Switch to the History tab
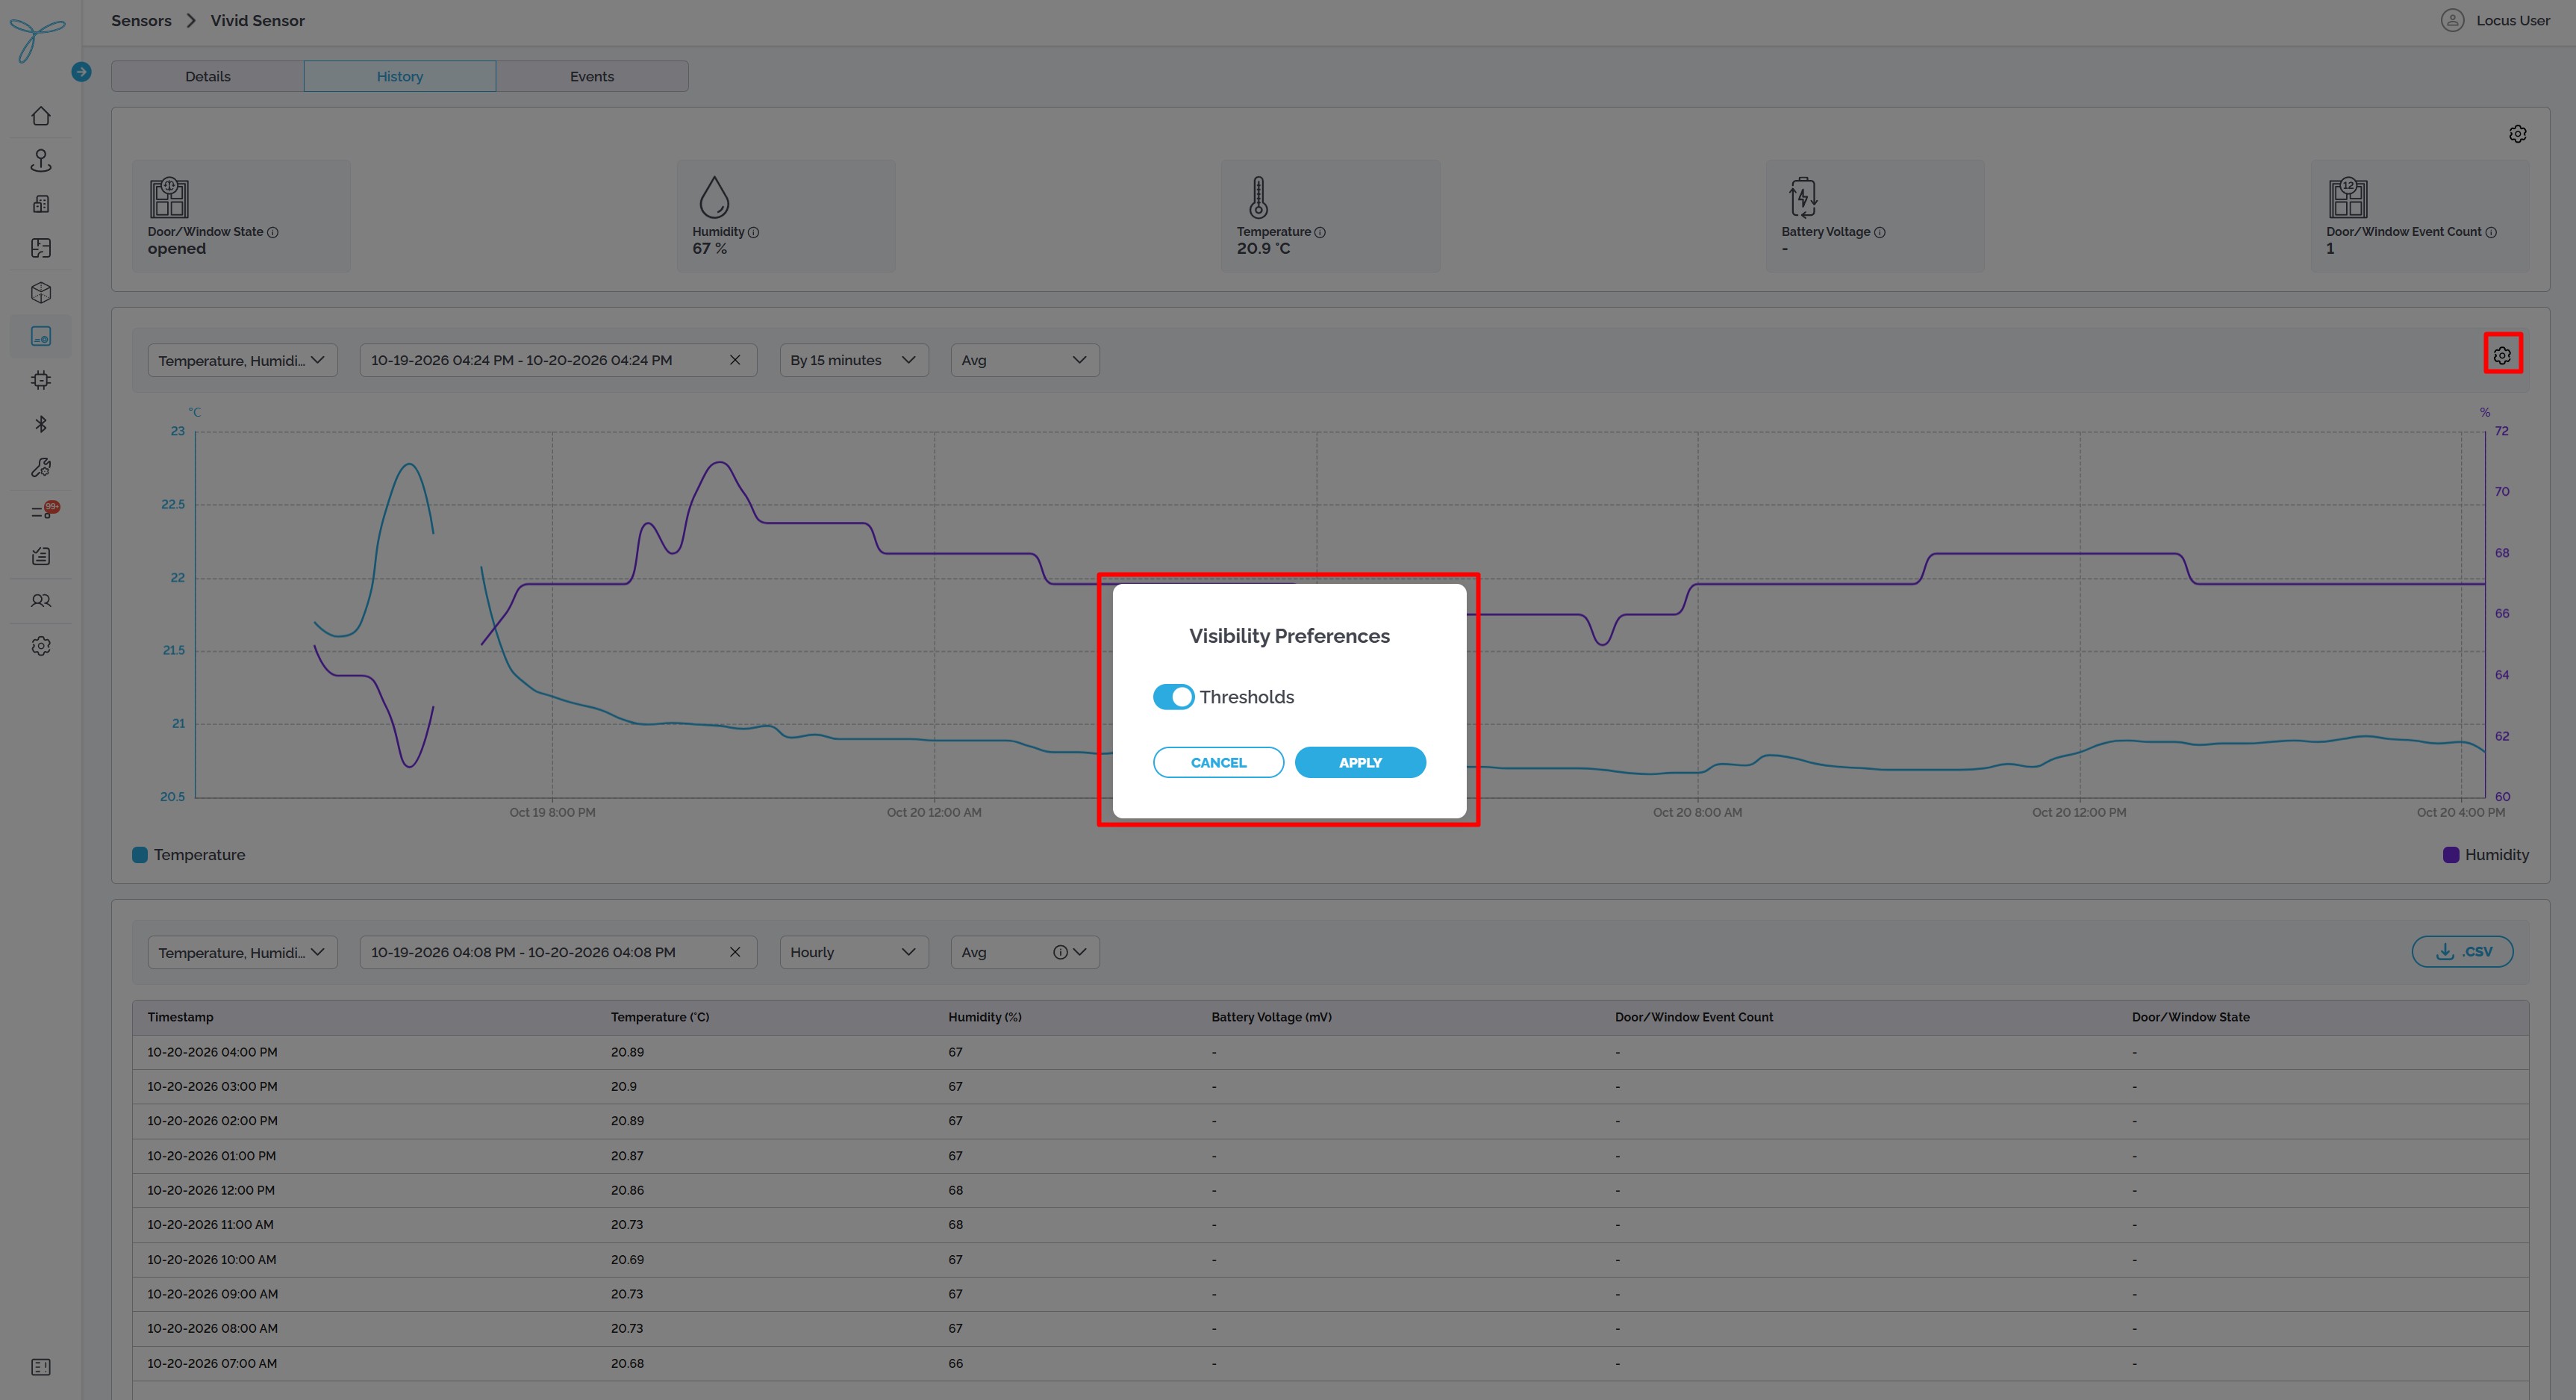The height and width of the screenshot is (1400, 2576). (x=400, y=76)
